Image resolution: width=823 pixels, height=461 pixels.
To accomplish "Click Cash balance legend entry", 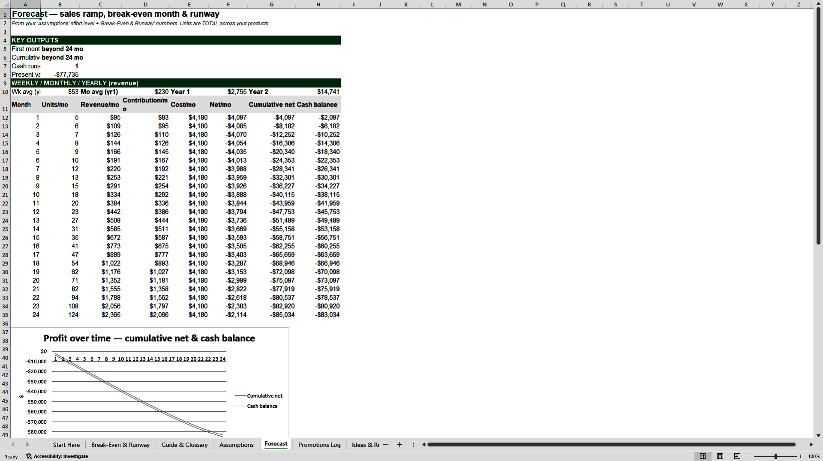I will tap(256, 406).
